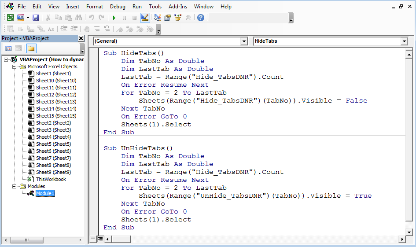Click the Paste clipboard icon
This screenshot has width=416, height=247.
click(68, 18)
